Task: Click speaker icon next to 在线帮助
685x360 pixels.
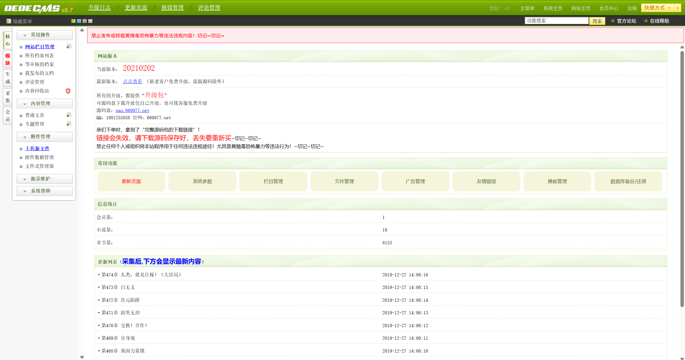Action: [645, 21]
